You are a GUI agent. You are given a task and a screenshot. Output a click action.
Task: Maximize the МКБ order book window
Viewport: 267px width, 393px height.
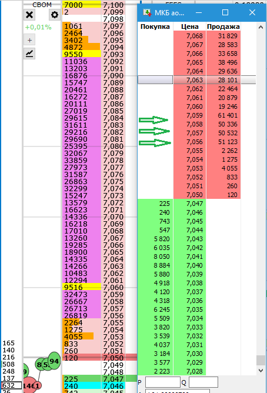pos(225,12)
